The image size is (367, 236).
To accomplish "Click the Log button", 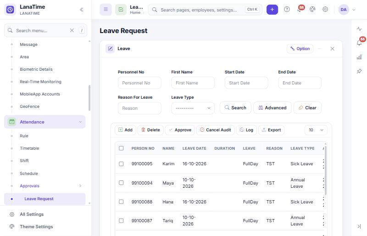I will click(x=246, y=130).
